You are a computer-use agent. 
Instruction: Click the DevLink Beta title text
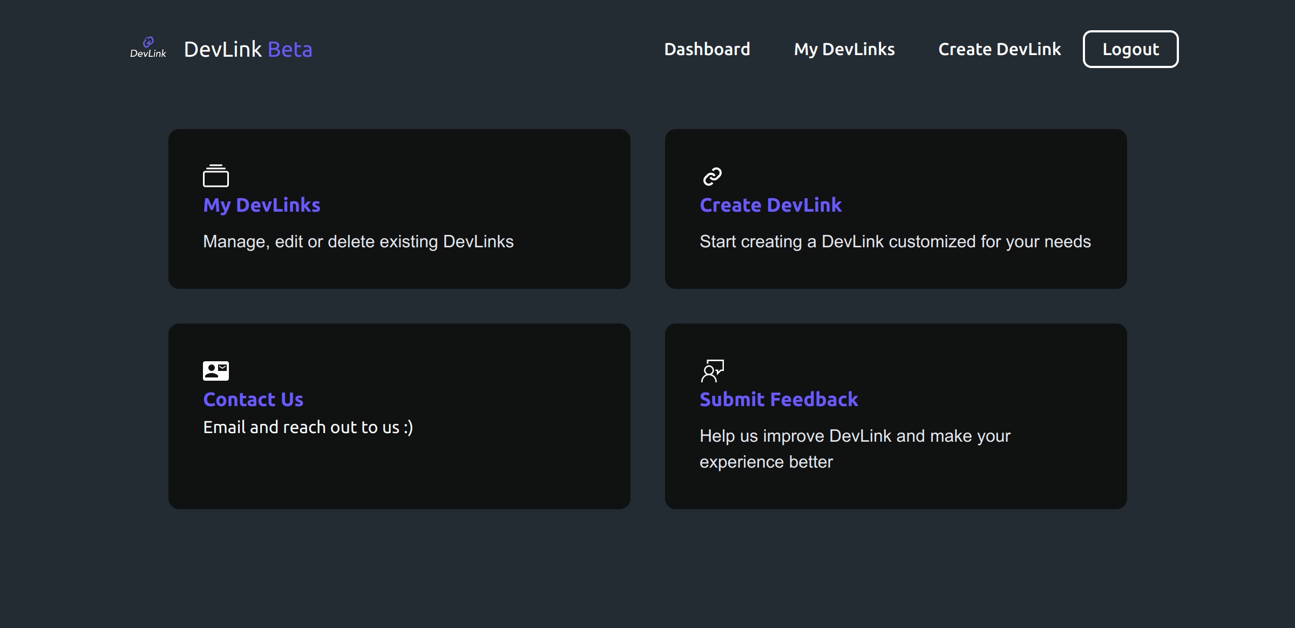coord(248,49)
